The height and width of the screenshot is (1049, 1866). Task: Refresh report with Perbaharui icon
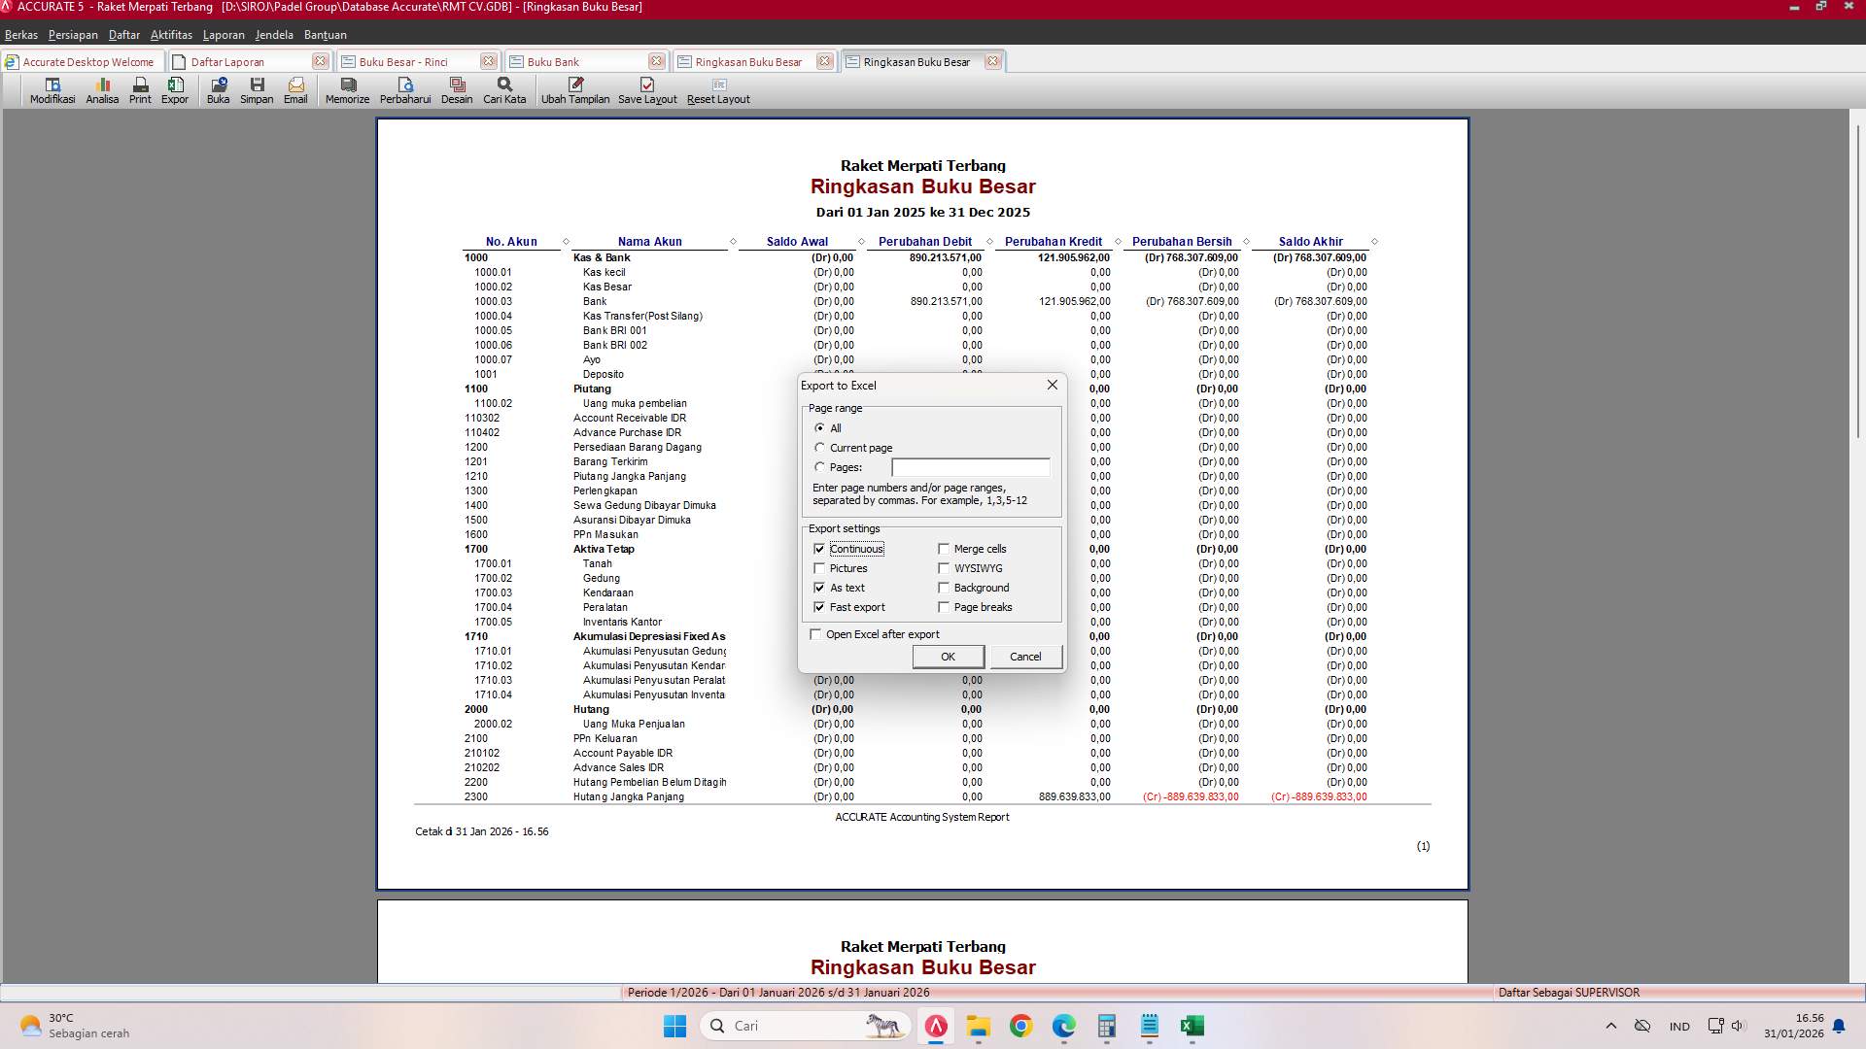pos(406,90)
